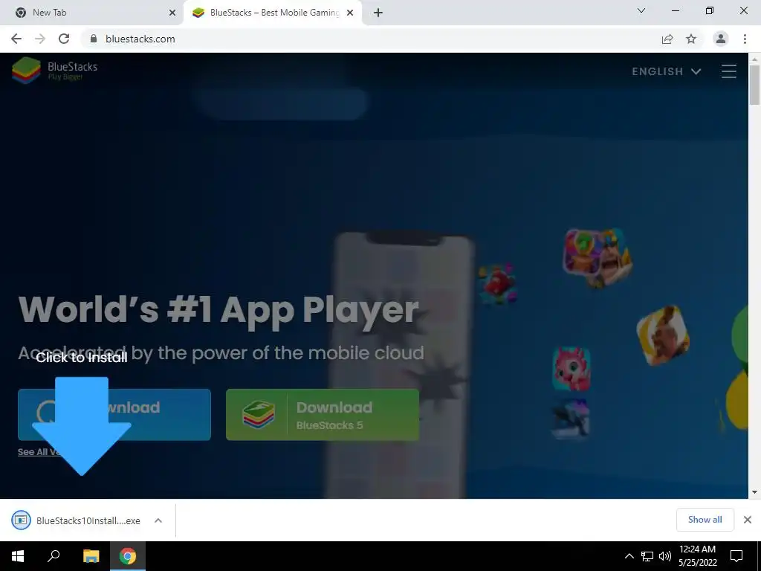
Task: Open notification center icon
Action: pyautogui.click(x=736, y=556)
